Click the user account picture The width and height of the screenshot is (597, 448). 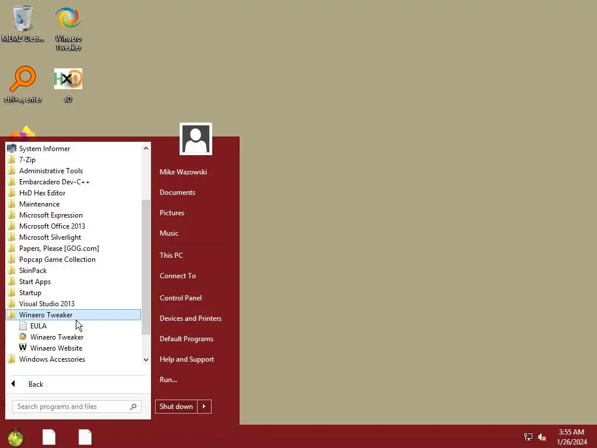click(196, 139)
